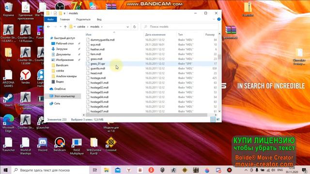Open the M@Zombie Run@ desktop folder
The width and height of the screenshot is (310, 174).
(94, 146)
